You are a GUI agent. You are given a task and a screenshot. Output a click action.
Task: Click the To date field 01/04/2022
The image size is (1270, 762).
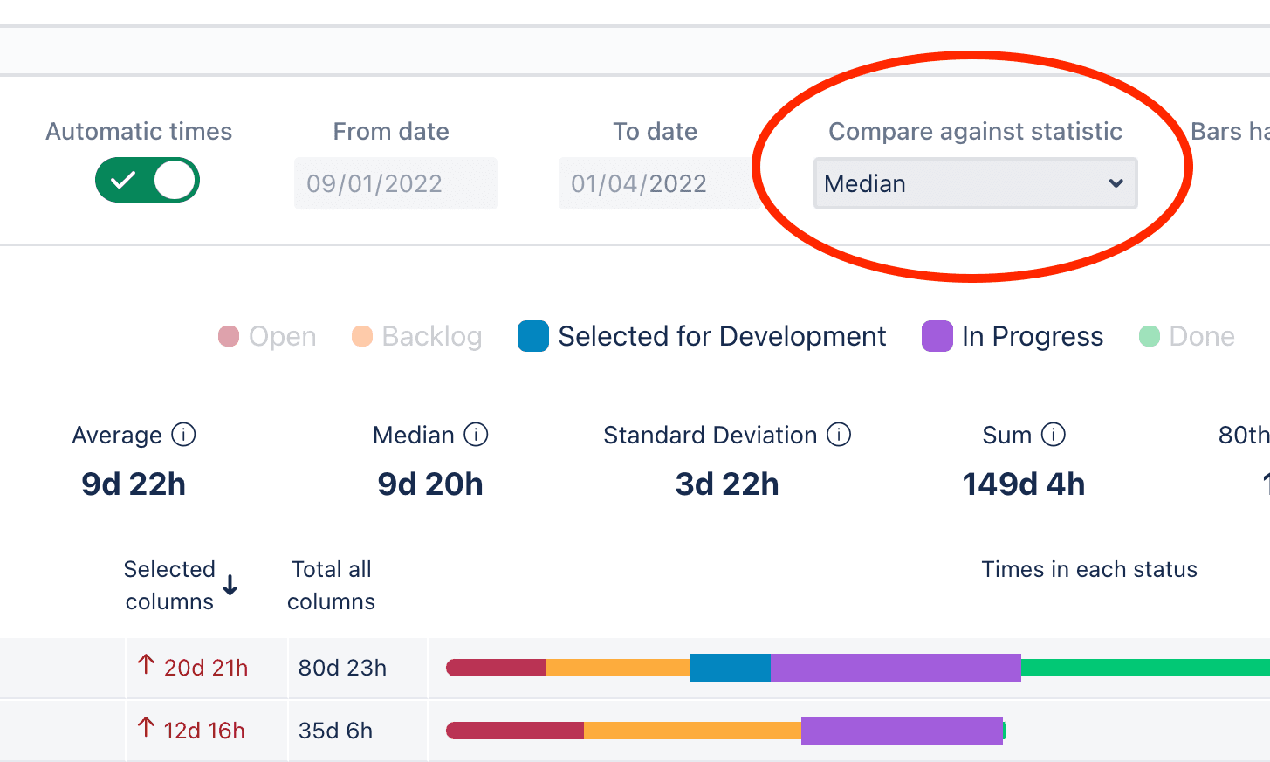click(x=660, y=183)
